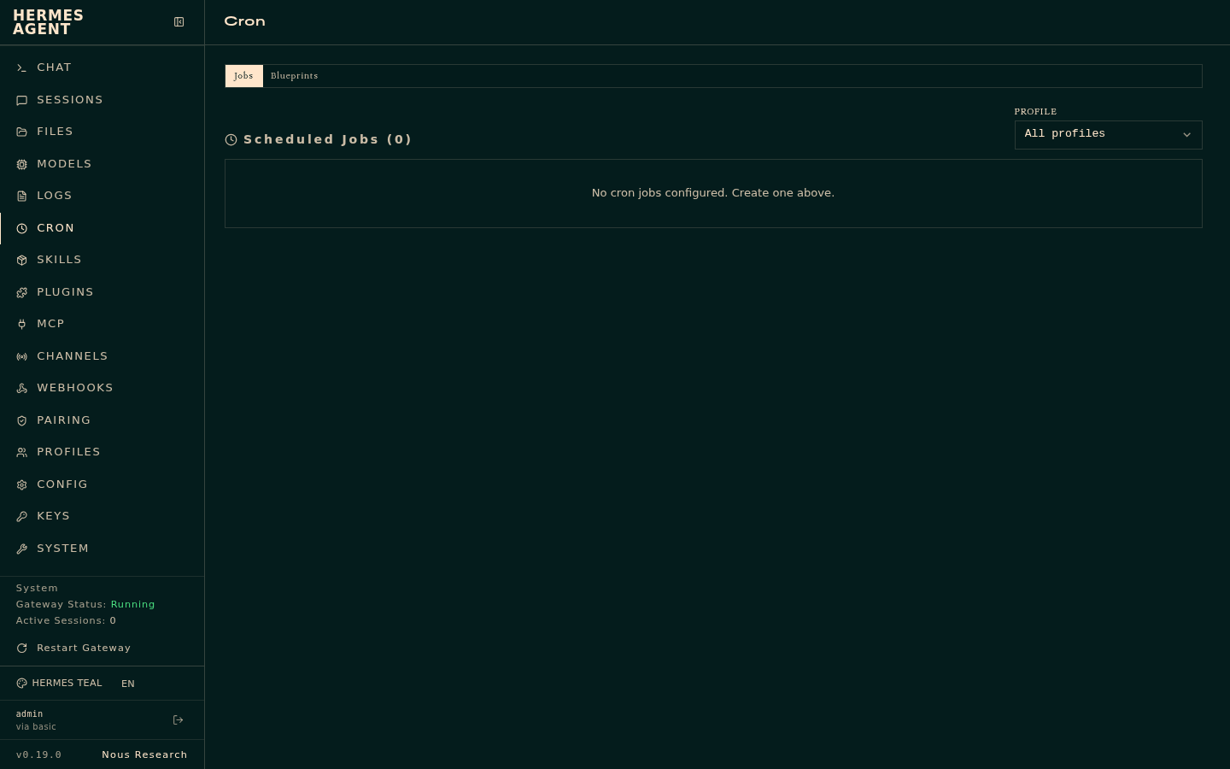
Task: Click the Active Sessions count
Action: (x=113, y=621)
